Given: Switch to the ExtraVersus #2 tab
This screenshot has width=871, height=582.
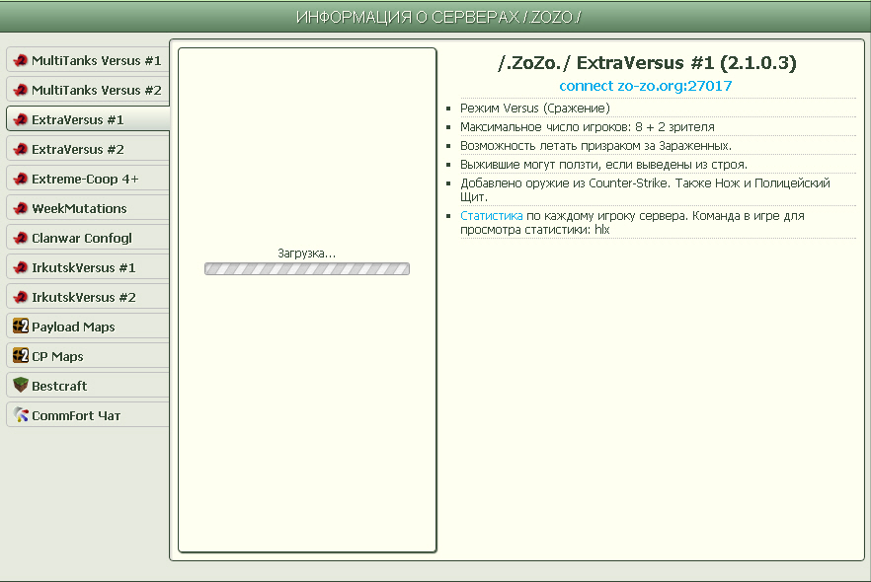Looking at the screenshot, I should pyautogui.click(x=78, y=149).
